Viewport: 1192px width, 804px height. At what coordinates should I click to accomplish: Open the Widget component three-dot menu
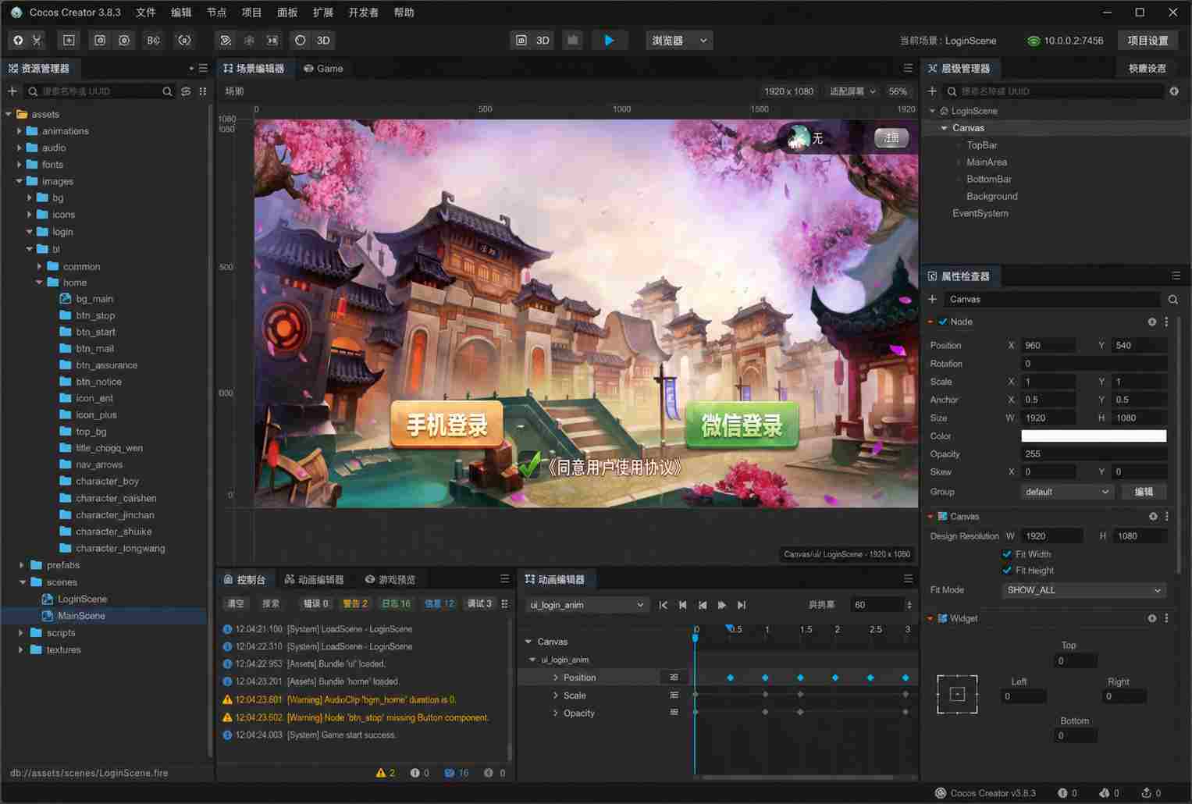[x=1167, y=618]
